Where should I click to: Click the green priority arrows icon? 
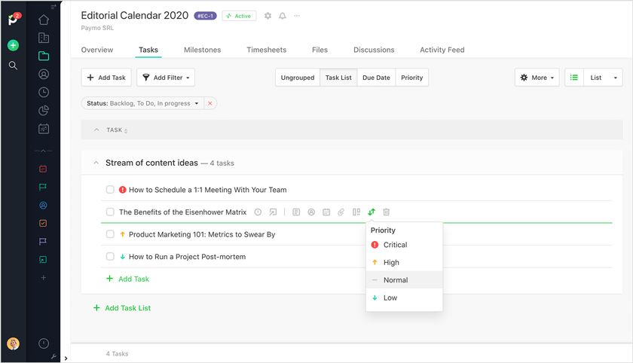(372, 212)
